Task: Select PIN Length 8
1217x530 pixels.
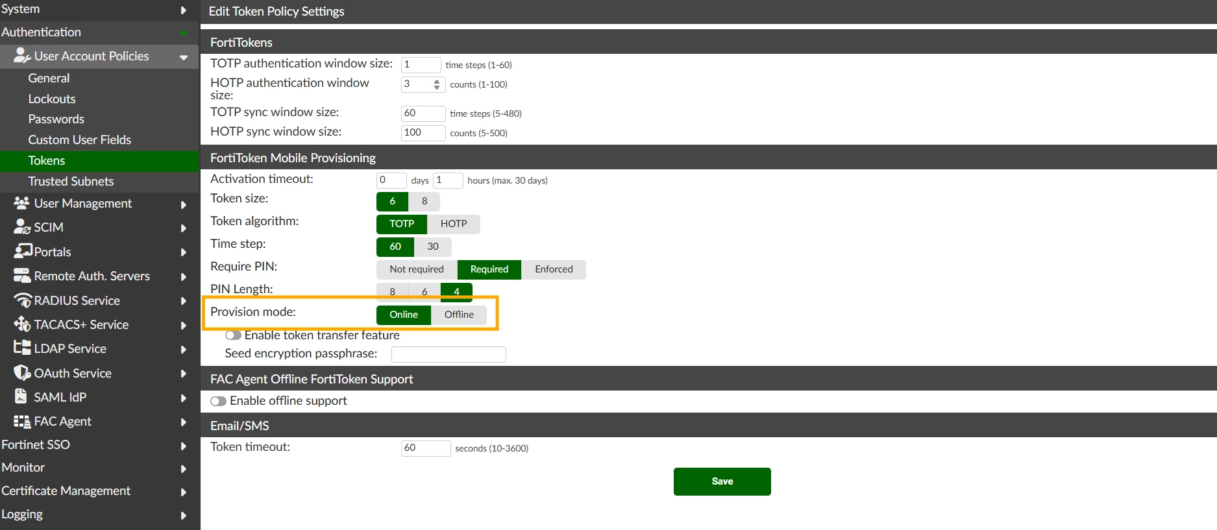Action: [x=392, y=292]
